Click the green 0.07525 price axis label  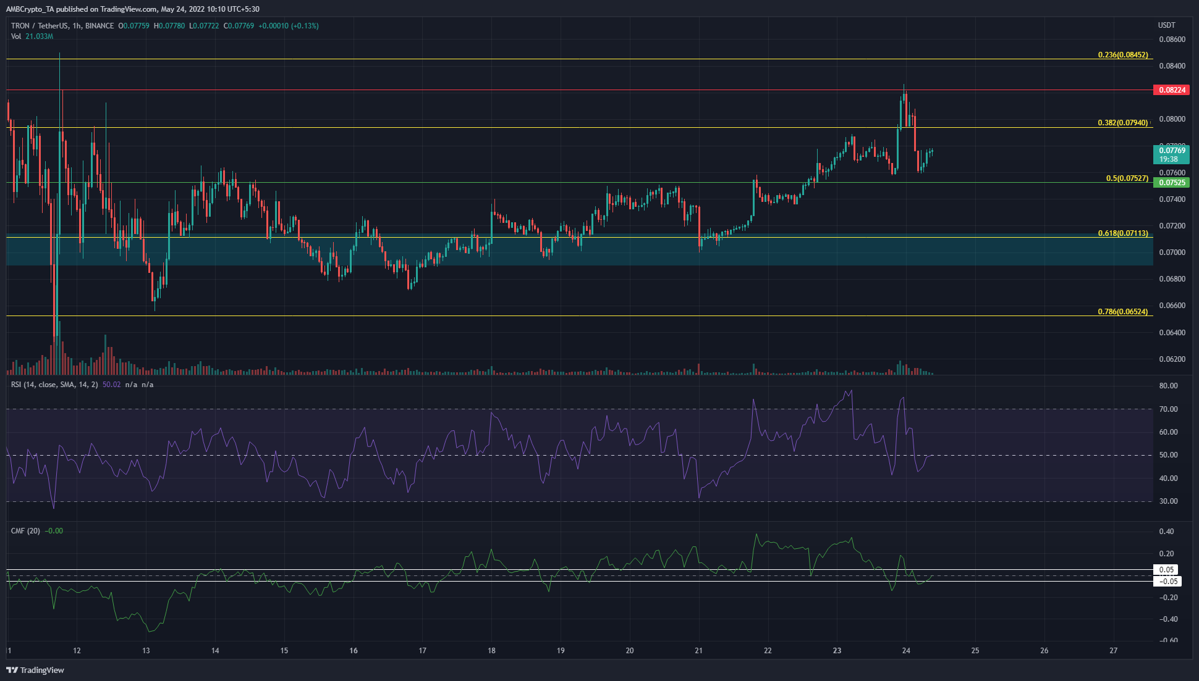pos(1171,183)
